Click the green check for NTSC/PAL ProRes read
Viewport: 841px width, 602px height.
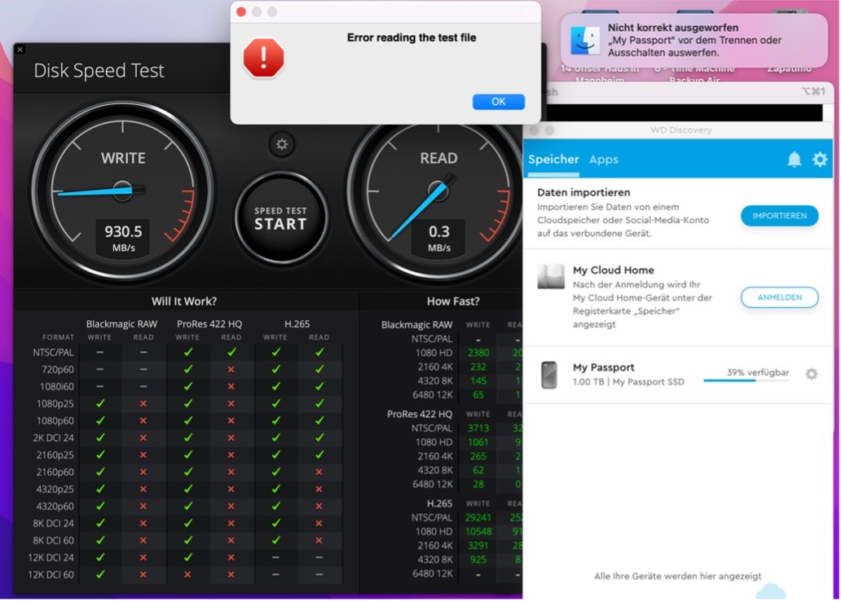(231, 352)
